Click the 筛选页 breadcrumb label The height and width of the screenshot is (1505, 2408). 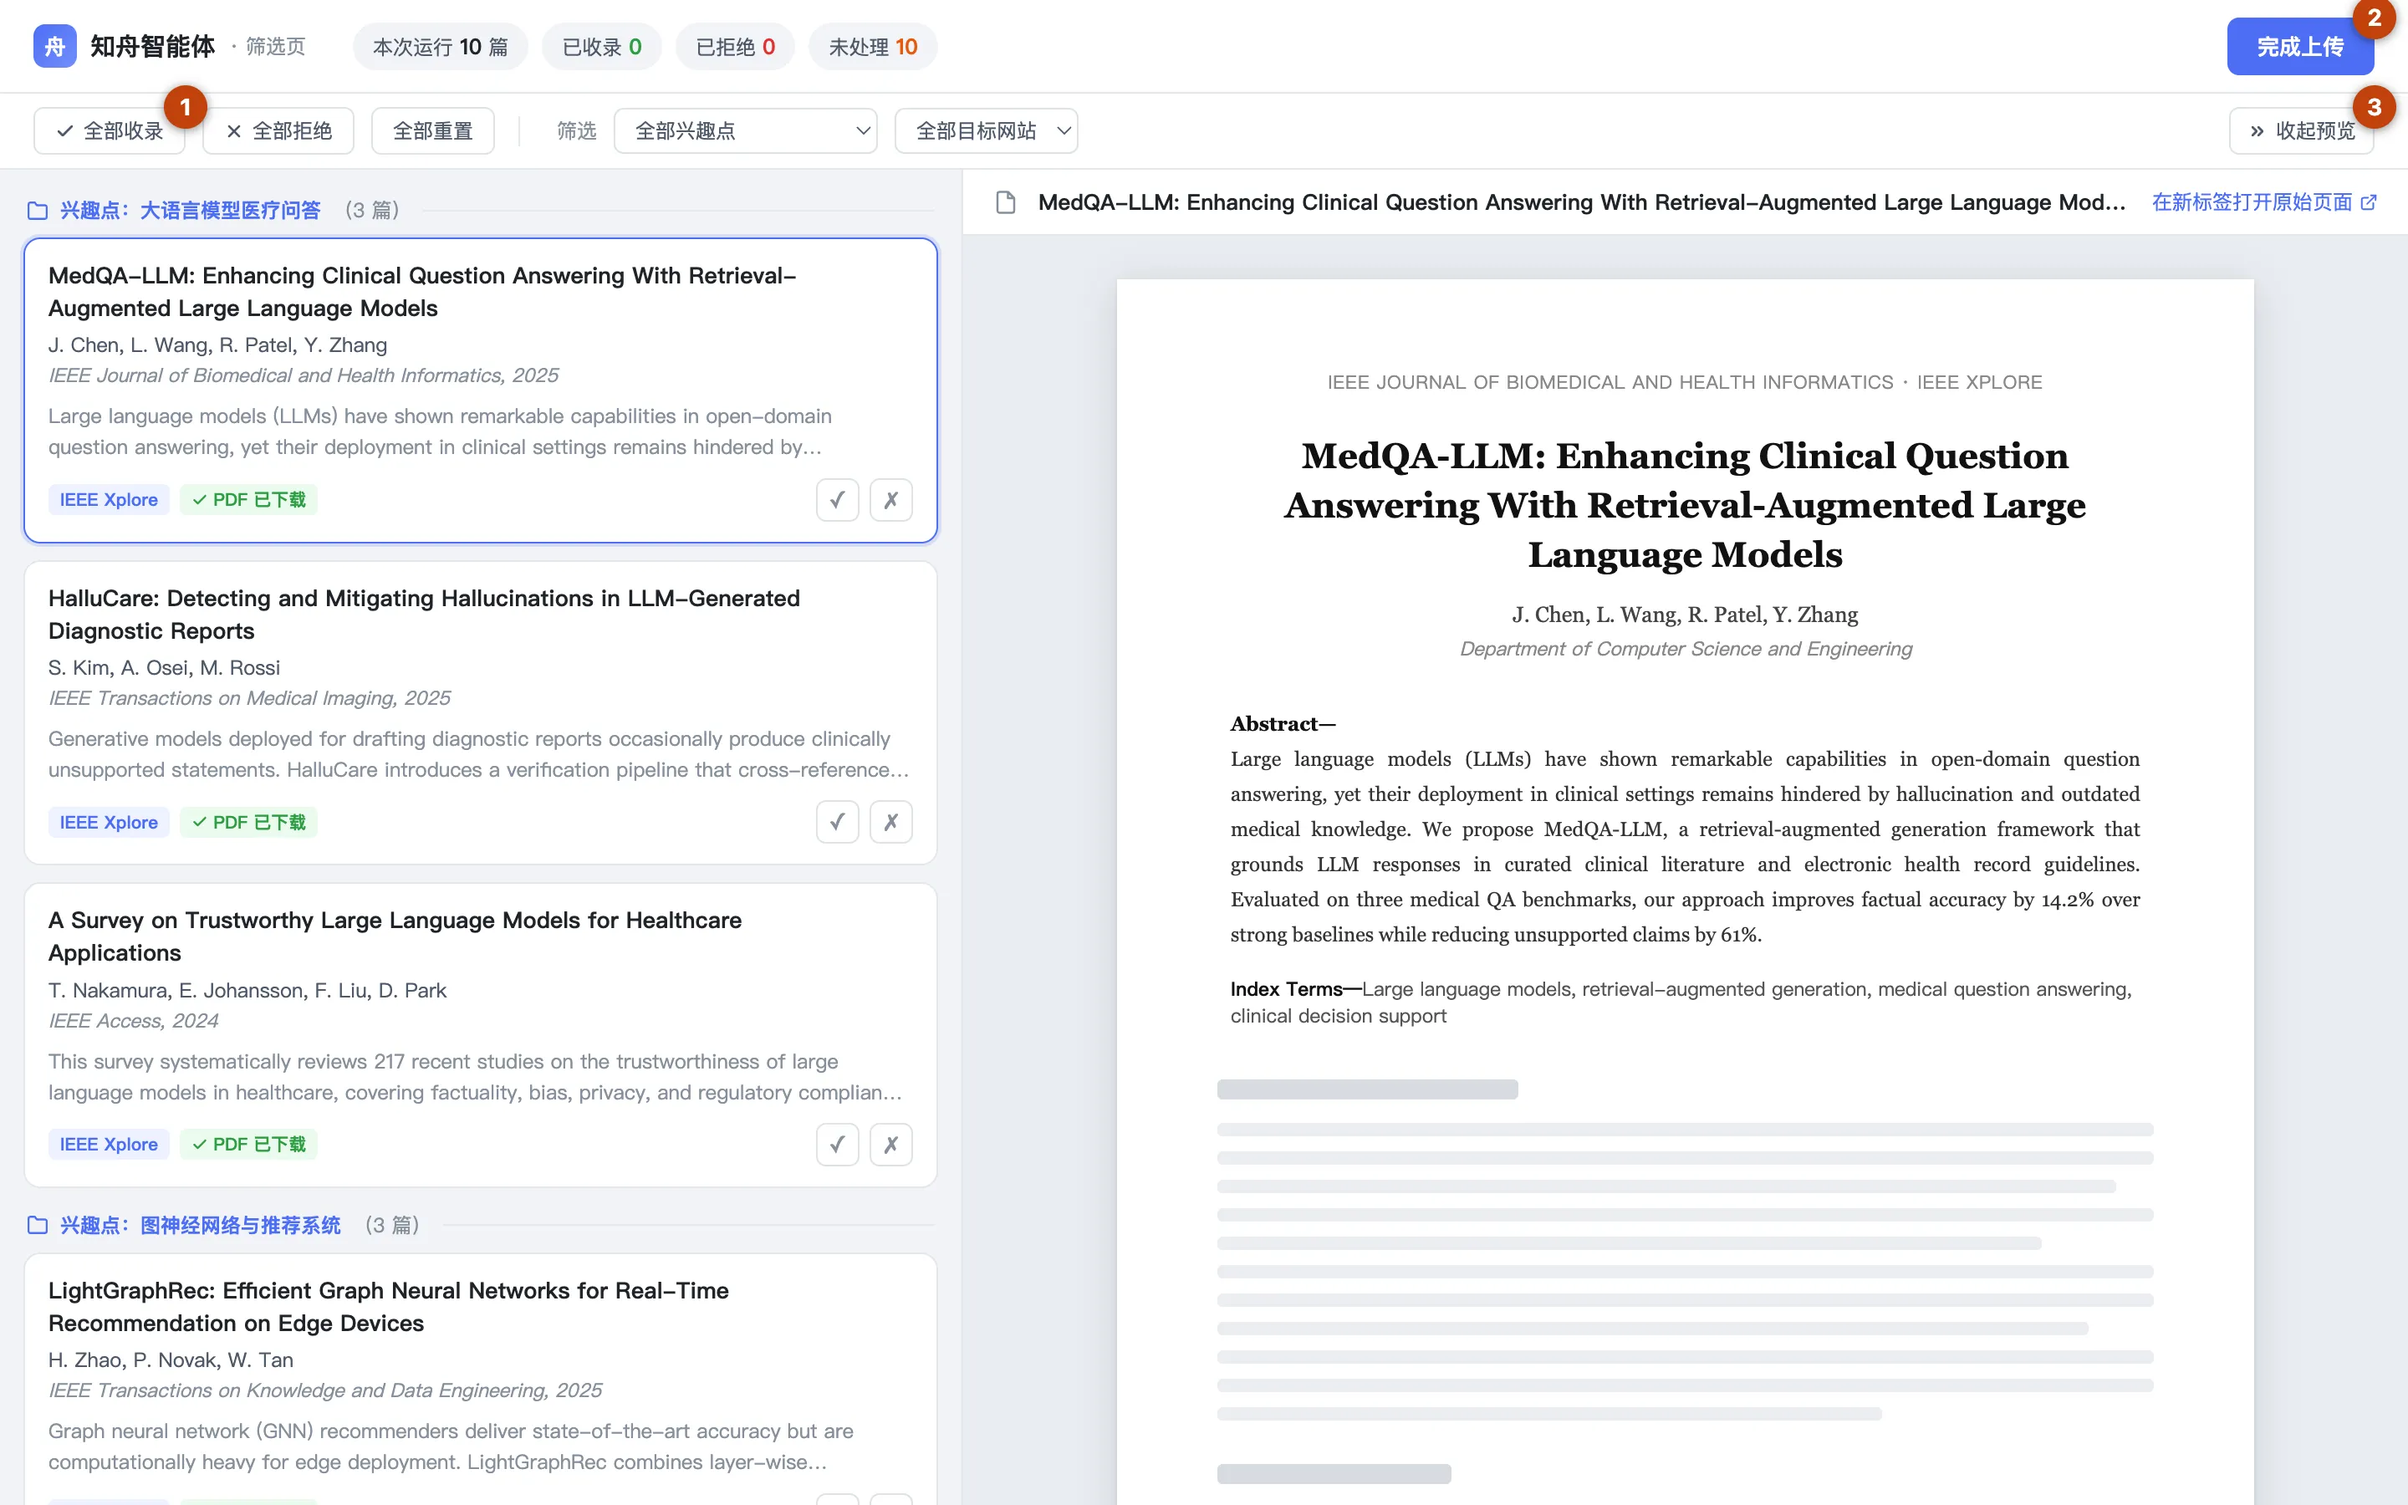(x=276, y=47)
